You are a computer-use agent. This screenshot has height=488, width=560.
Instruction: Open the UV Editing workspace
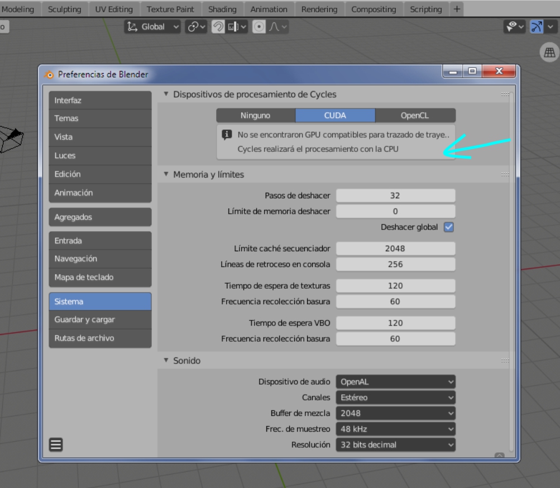(x=114, y=9)
